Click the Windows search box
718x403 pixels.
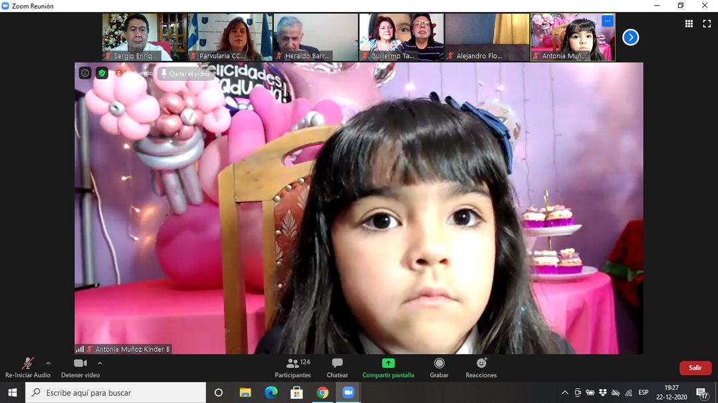pyautogui.click(x=116, y=393)
